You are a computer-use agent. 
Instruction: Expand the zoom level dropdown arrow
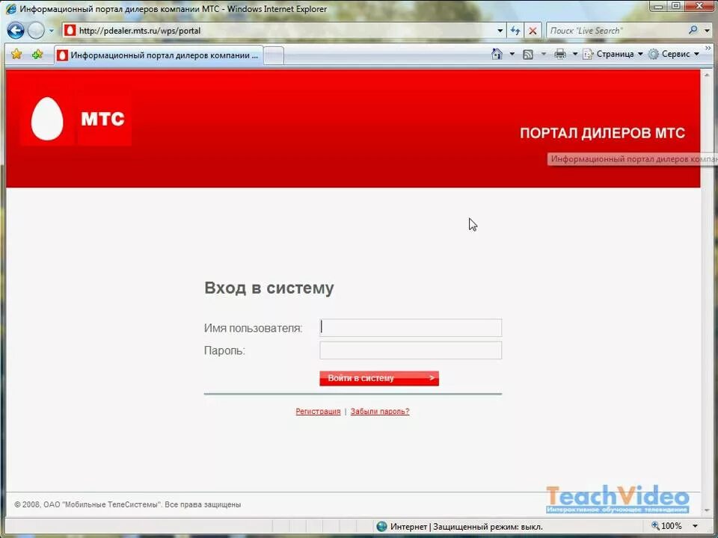coord(695,527)
